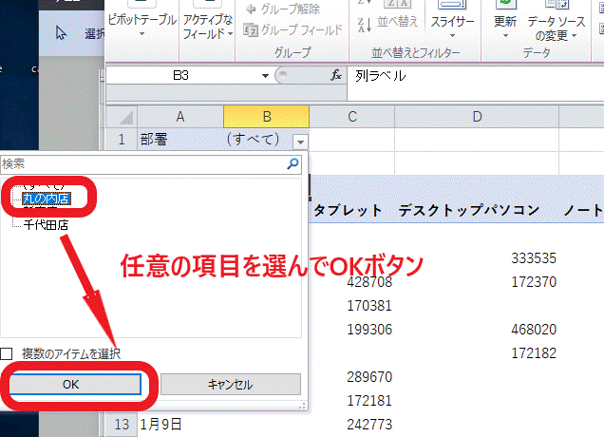Click the グループ解除 ribbon command
The height and width of the screenshot is (437, 604).
[x=283, y=10]
